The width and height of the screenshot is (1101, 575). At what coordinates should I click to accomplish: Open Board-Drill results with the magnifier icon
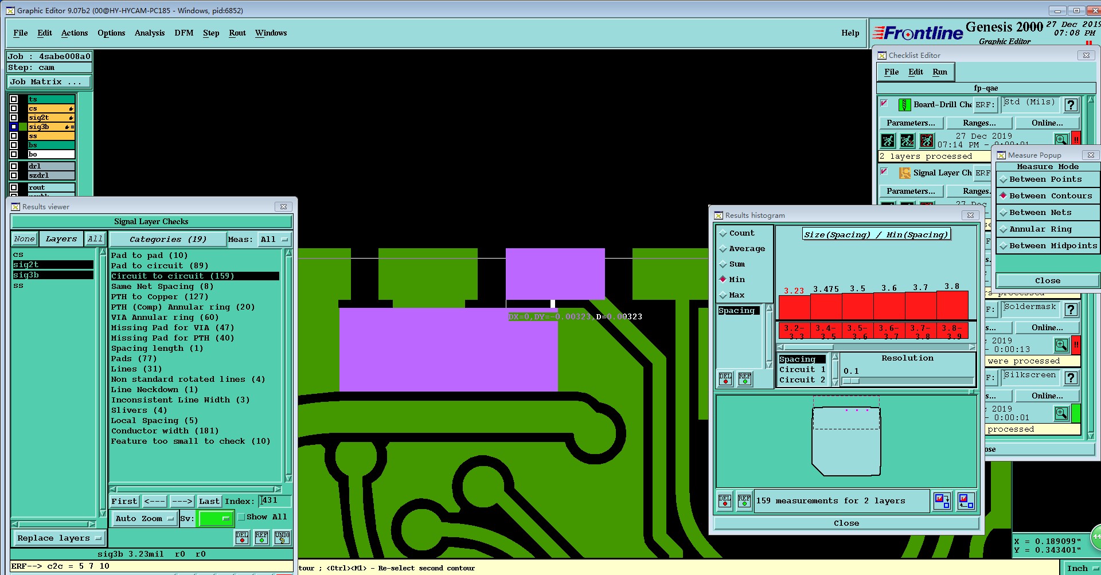click(x=1061, y=139)
